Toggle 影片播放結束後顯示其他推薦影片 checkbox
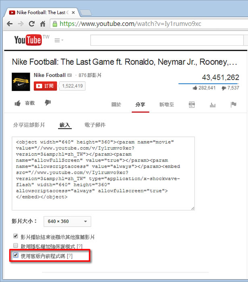The image size is (248, 282). [x=16, y=236]
